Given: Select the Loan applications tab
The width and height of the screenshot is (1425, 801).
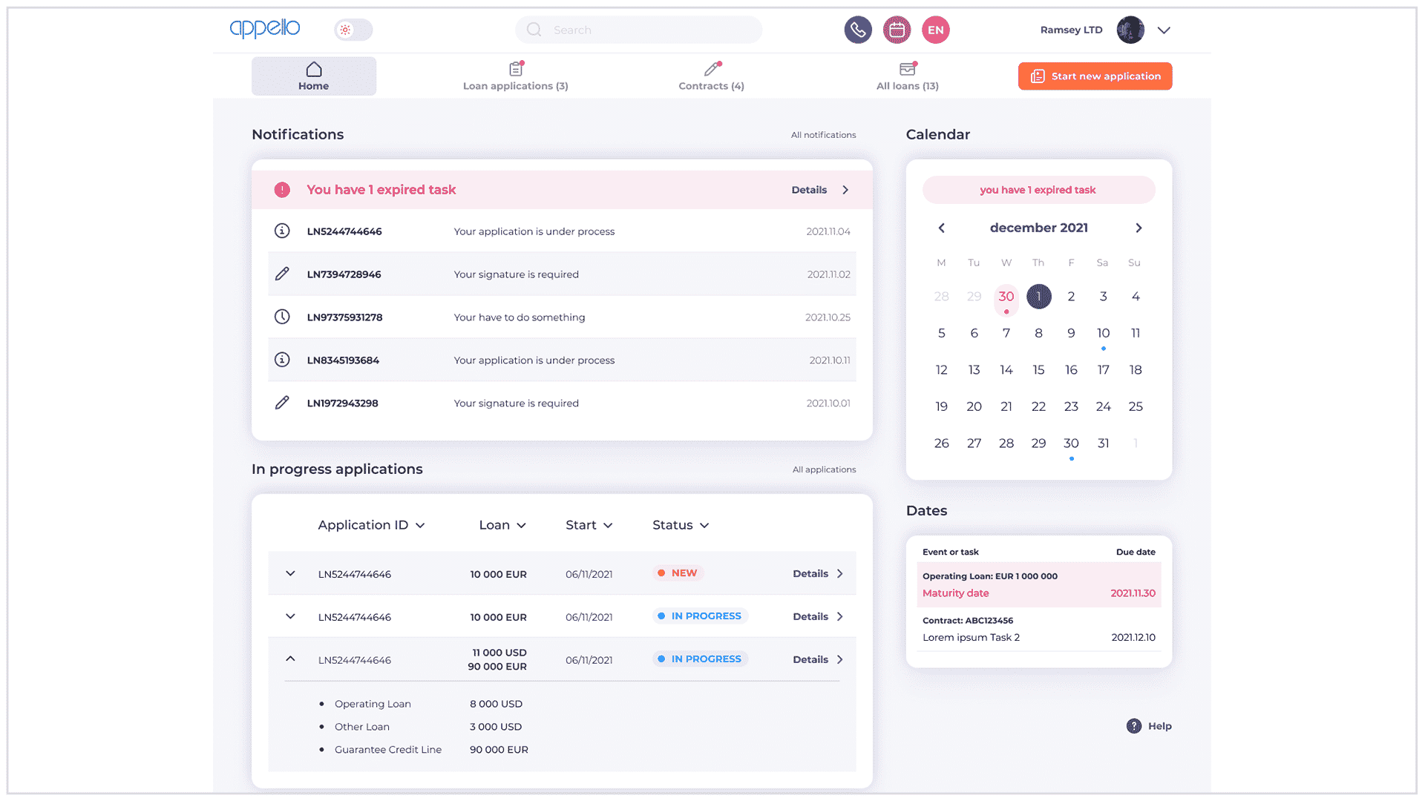Looking at the screenshot, I should 516,76.
